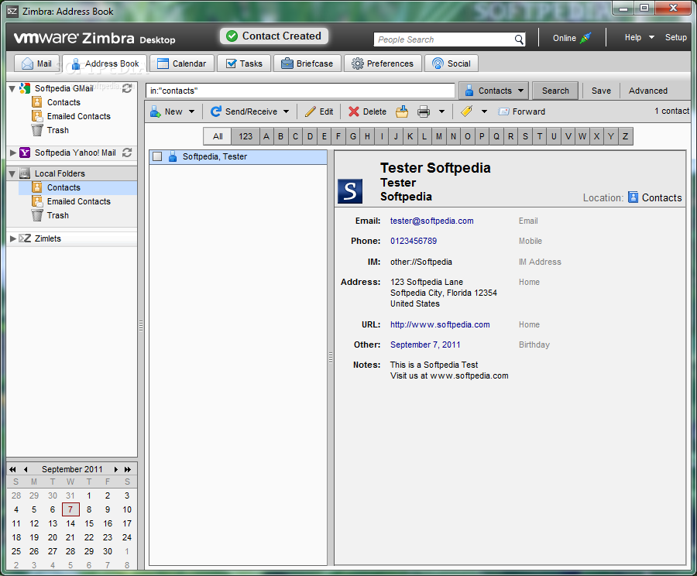The image size is (697, 576).
Task: Click the Edit pencil icon
Action: pos(311,111)
